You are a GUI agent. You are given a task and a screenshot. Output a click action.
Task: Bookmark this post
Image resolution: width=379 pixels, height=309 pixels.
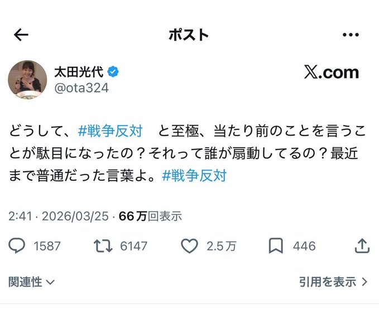pos(276,245)
